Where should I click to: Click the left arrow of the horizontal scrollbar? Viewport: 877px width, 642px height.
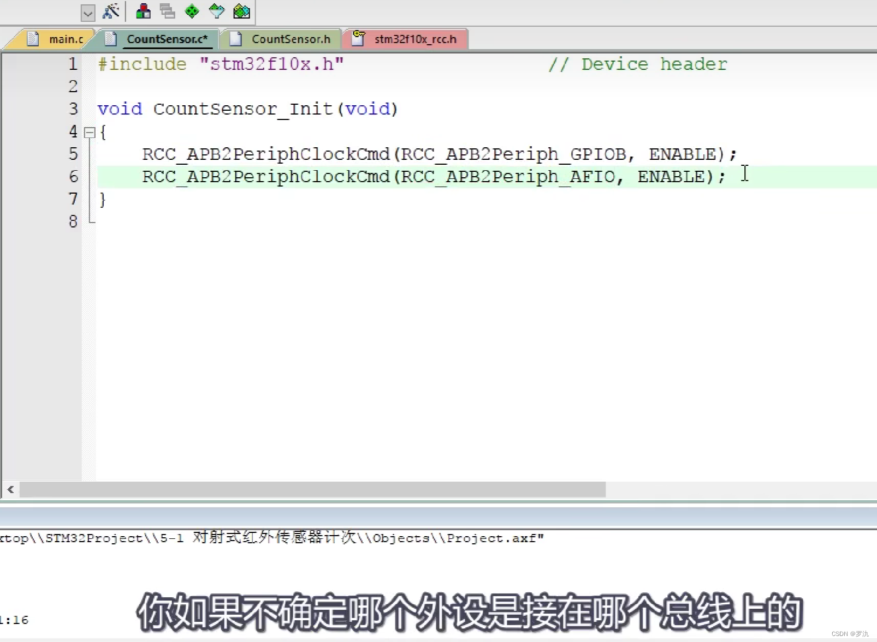pyautogui.click(x=10, y=489)
